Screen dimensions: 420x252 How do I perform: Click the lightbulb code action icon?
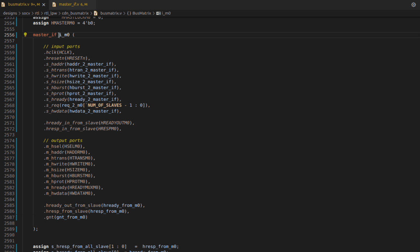(x=25, y=34)
